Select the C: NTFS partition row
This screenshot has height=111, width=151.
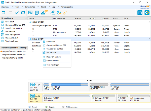[89, 29]
